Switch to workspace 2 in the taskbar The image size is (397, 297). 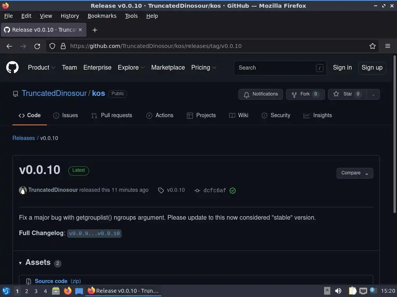click(x=27, y=291)
